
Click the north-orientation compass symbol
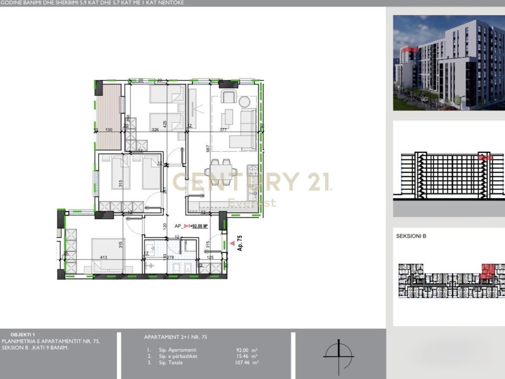coord(339,356)
